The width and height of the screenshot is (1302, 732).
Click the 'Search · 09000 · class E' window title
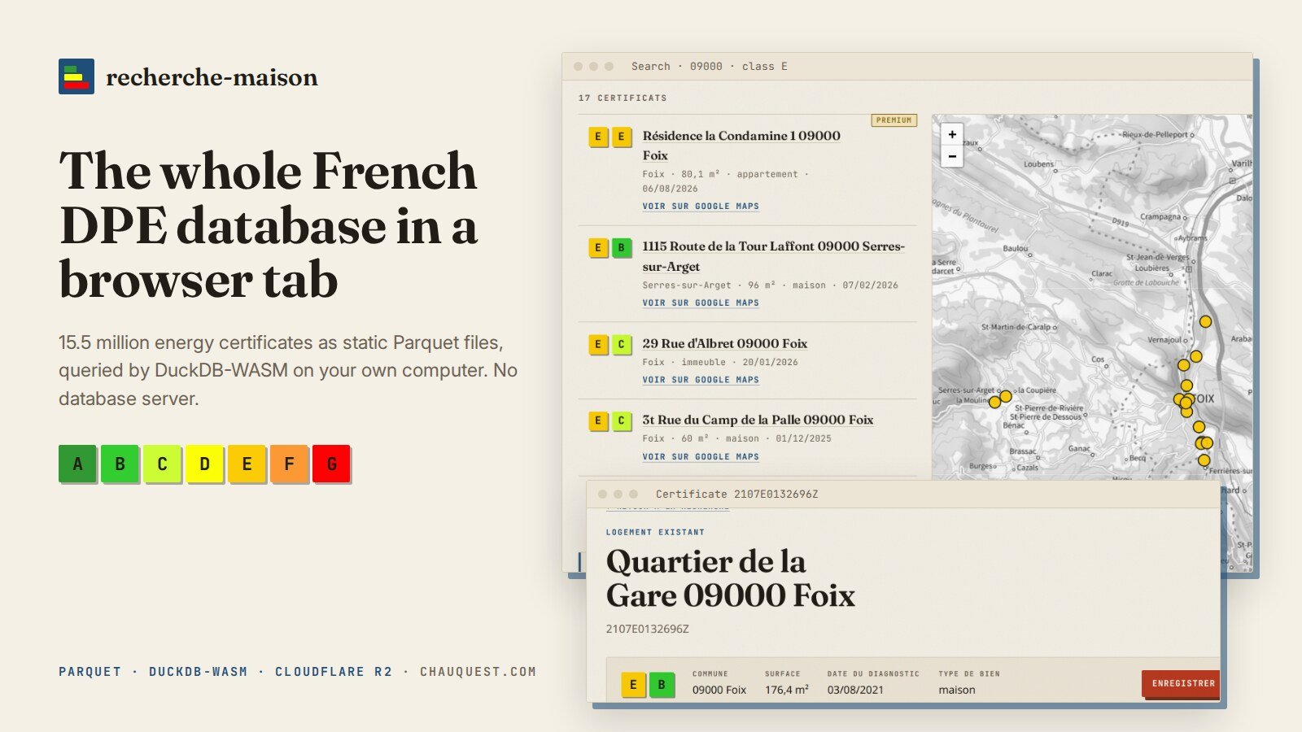[709, 67]
